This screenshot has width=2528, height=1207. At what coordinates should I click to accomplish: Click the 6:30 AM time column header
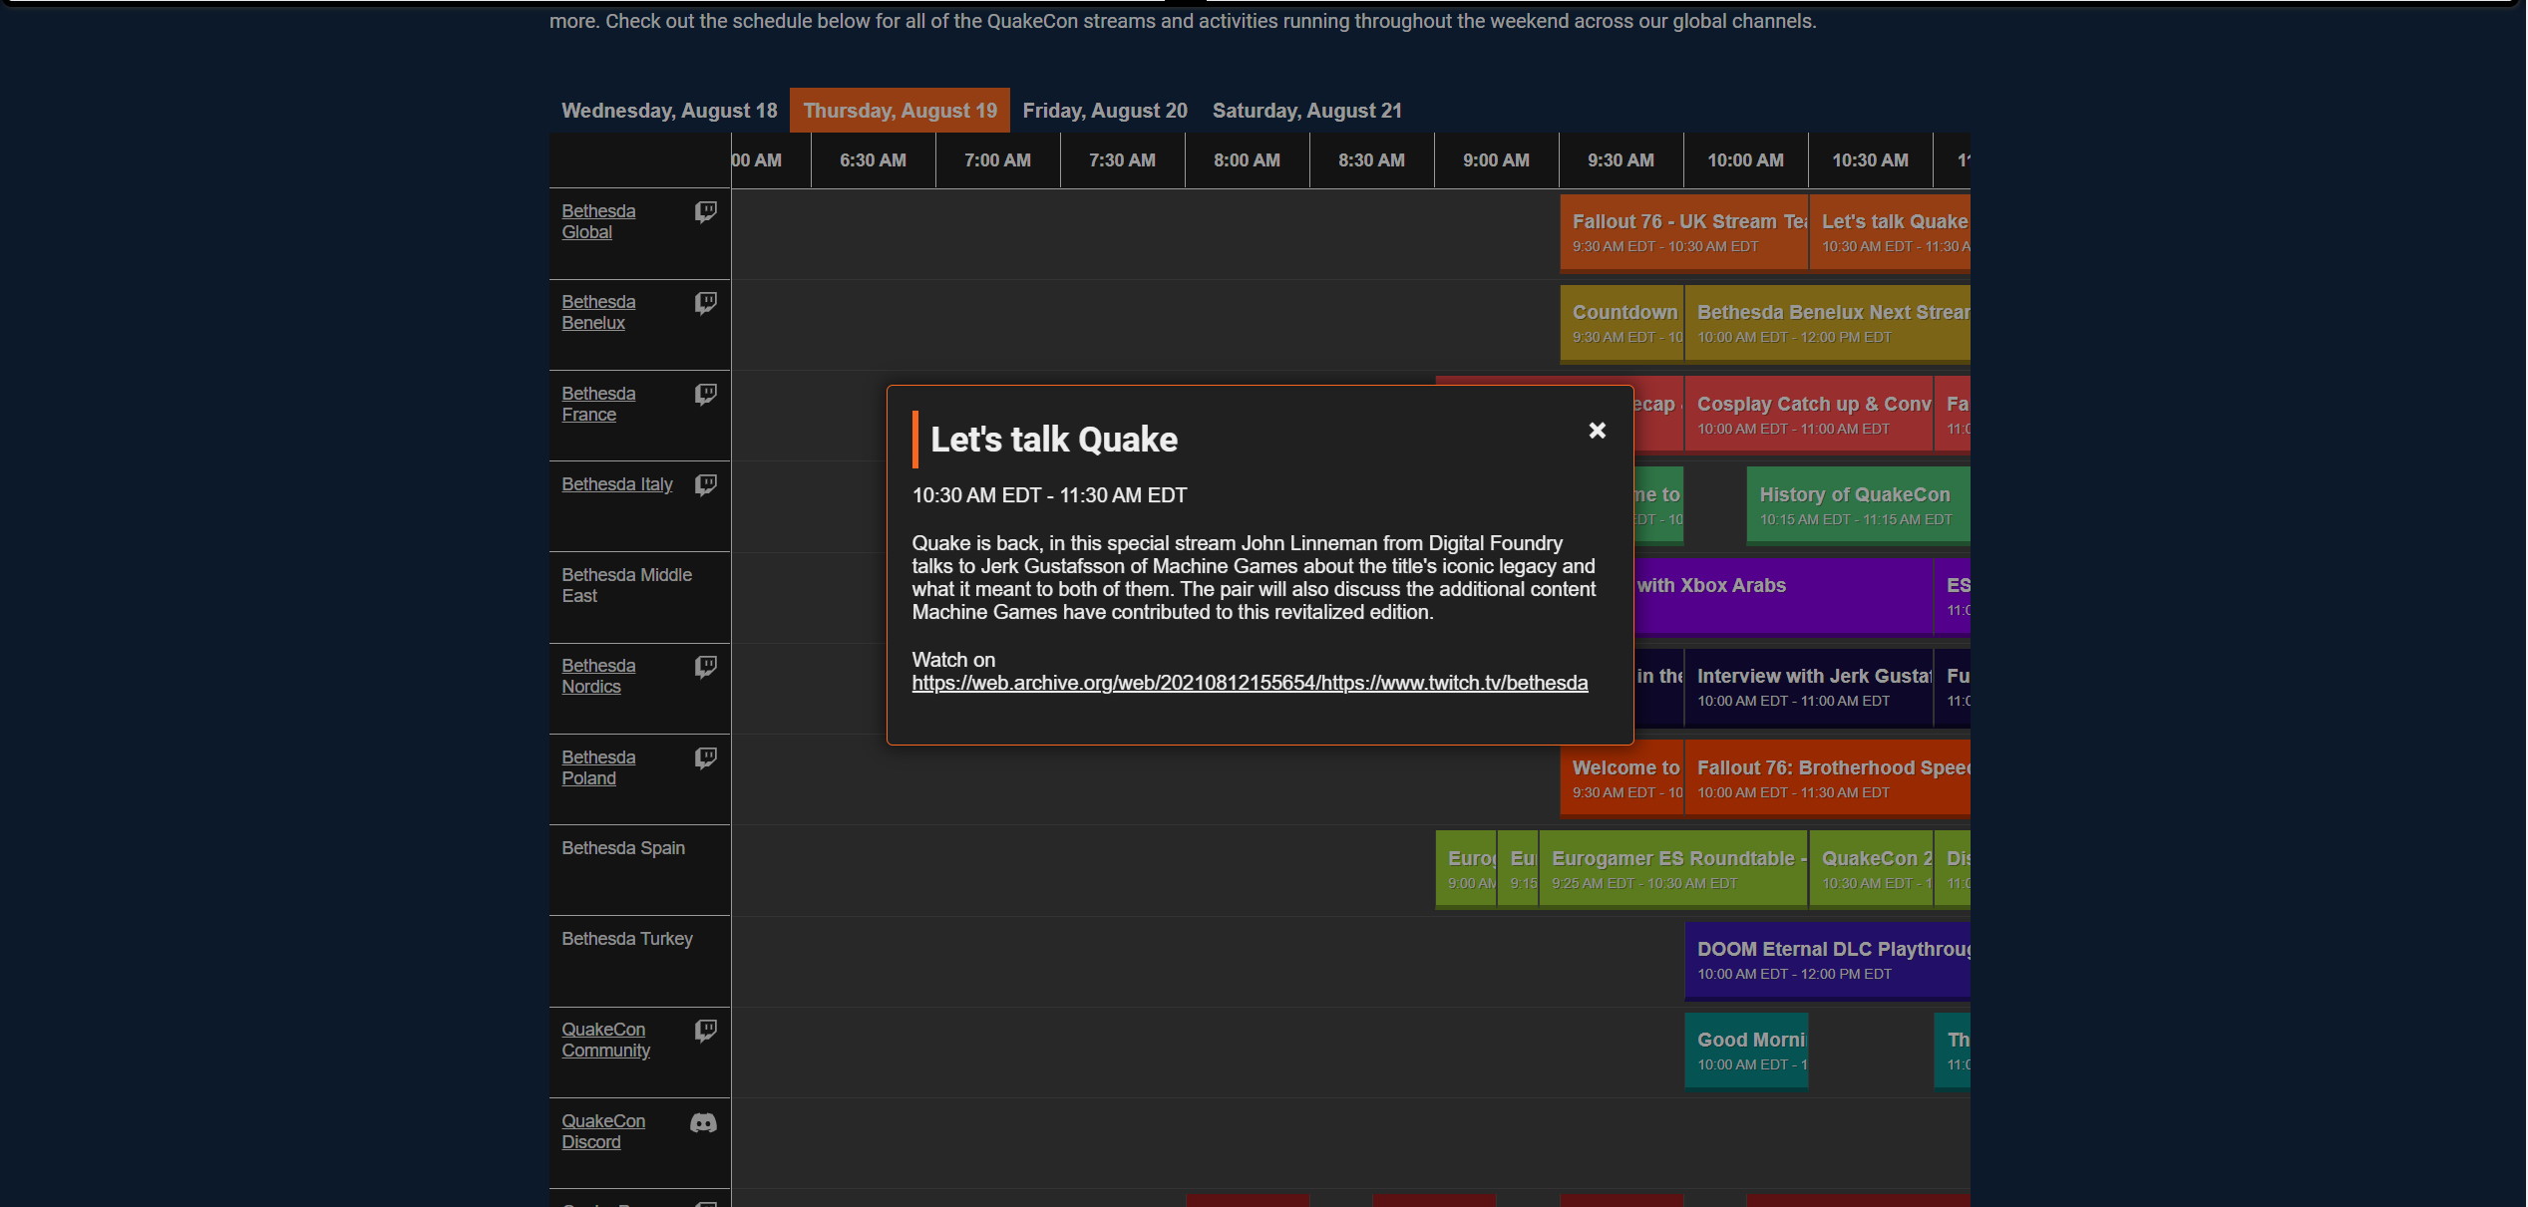click(x=873, y=160)
